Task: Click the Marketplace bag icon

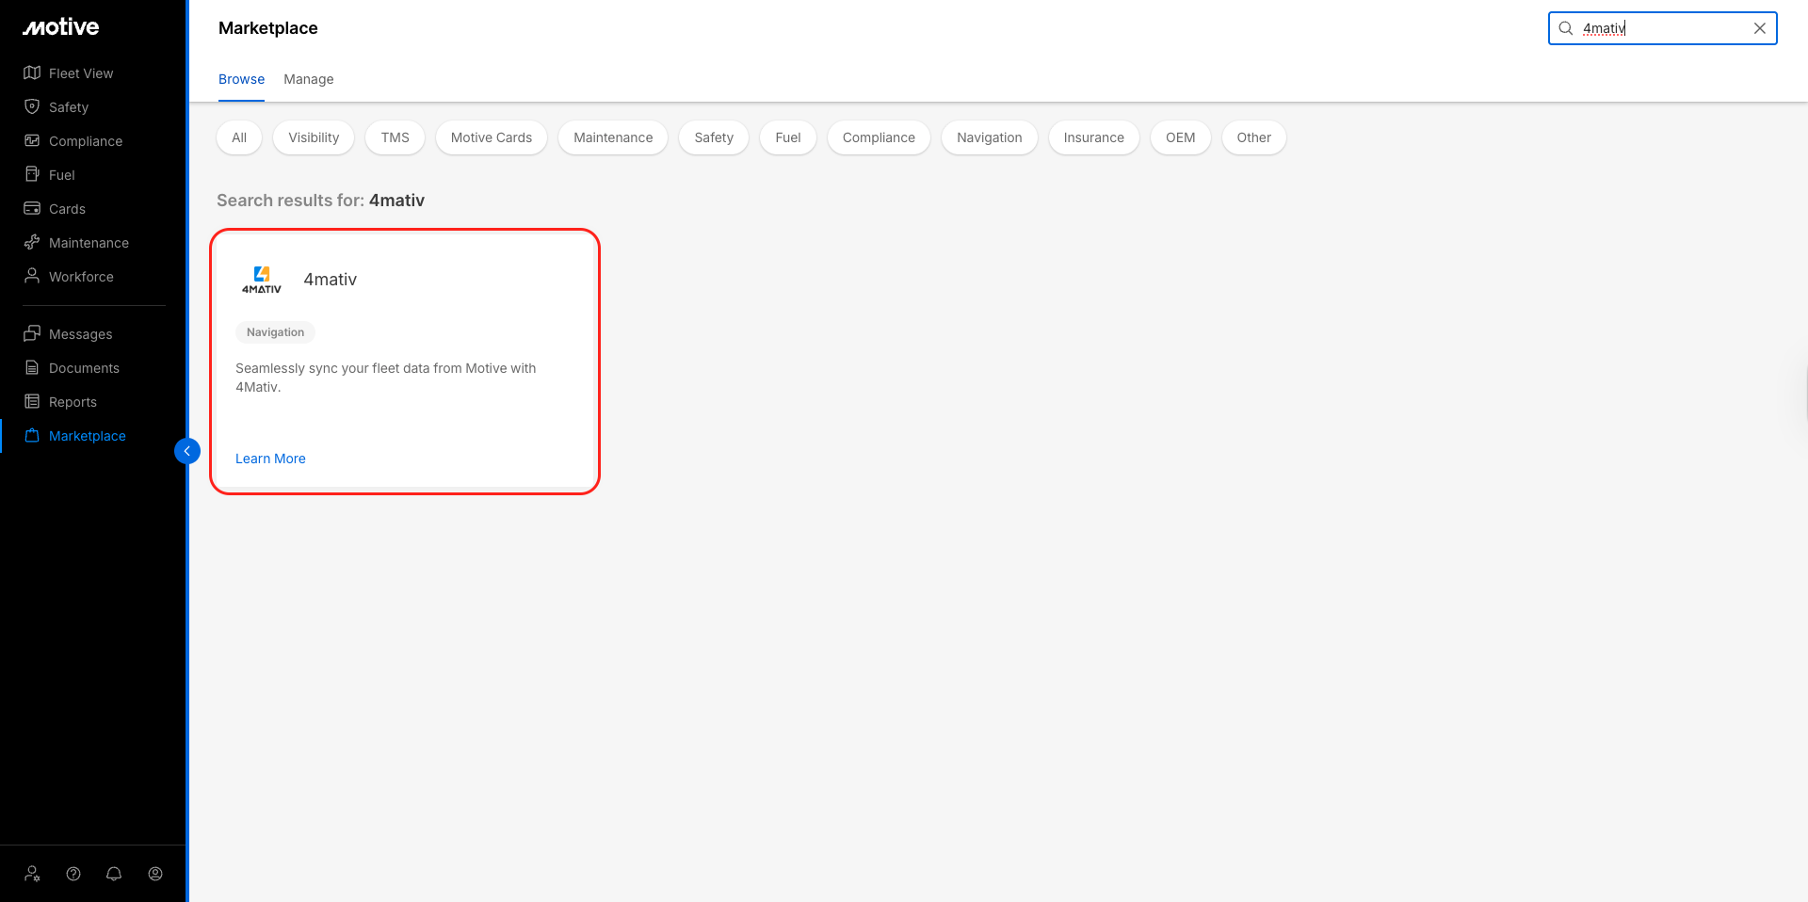Action: (32, 435)
